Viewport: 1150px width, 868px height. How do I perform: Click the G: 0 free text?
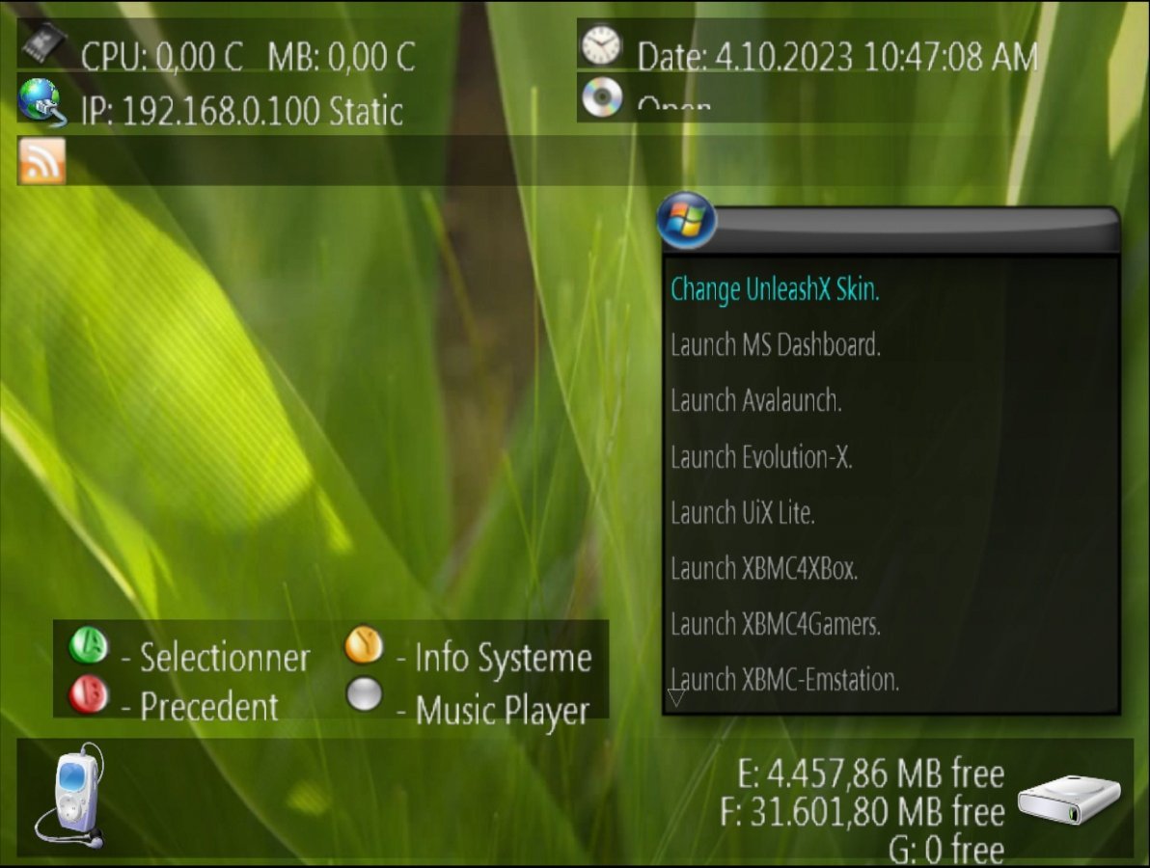tap(946, 849)
